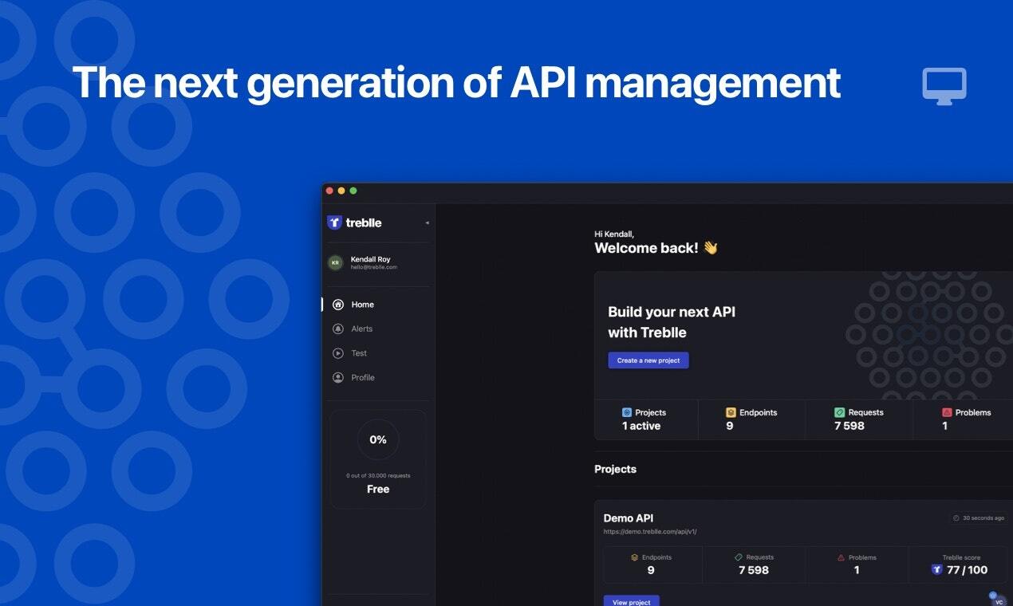
Task: Click the Demo API Problems warning icon
Action: [x=841, y=557]
